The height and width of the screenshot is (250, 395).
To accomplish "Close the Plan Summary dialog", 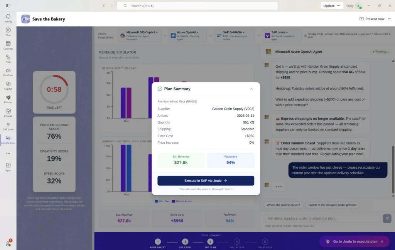I will [251, 89].
